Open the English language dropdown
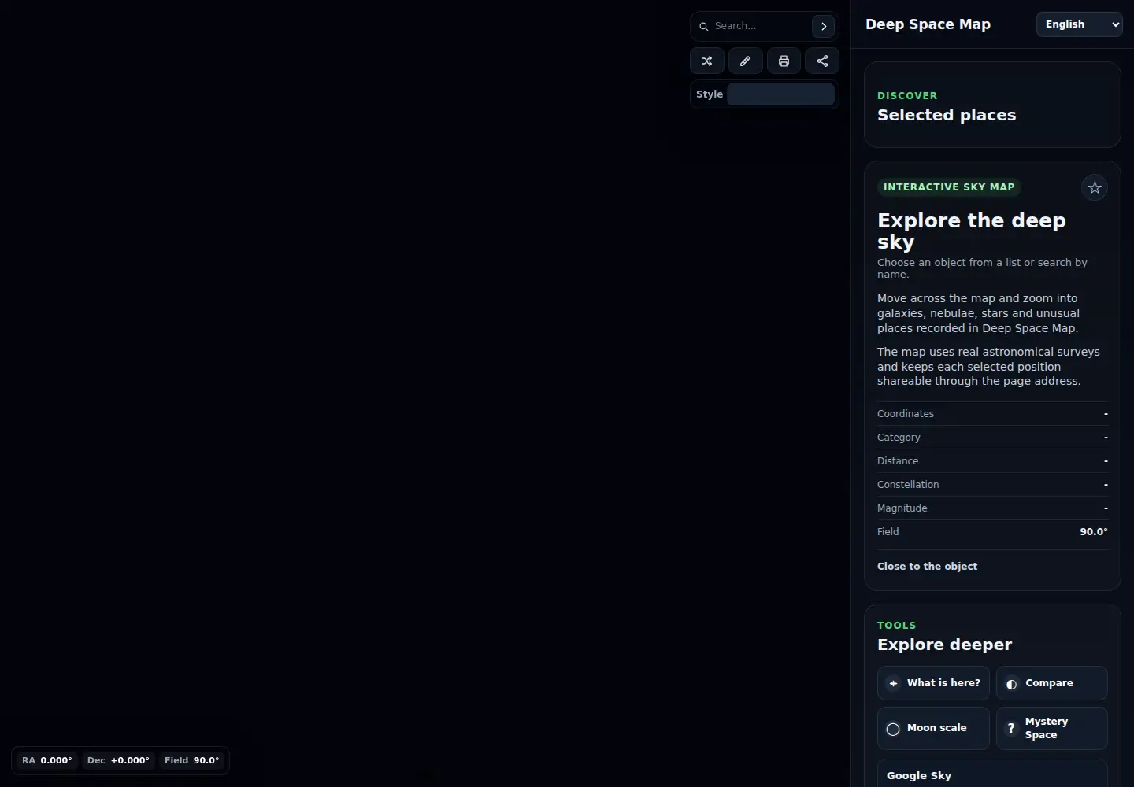This screenshot has width=1134, height=787. 1079,24
